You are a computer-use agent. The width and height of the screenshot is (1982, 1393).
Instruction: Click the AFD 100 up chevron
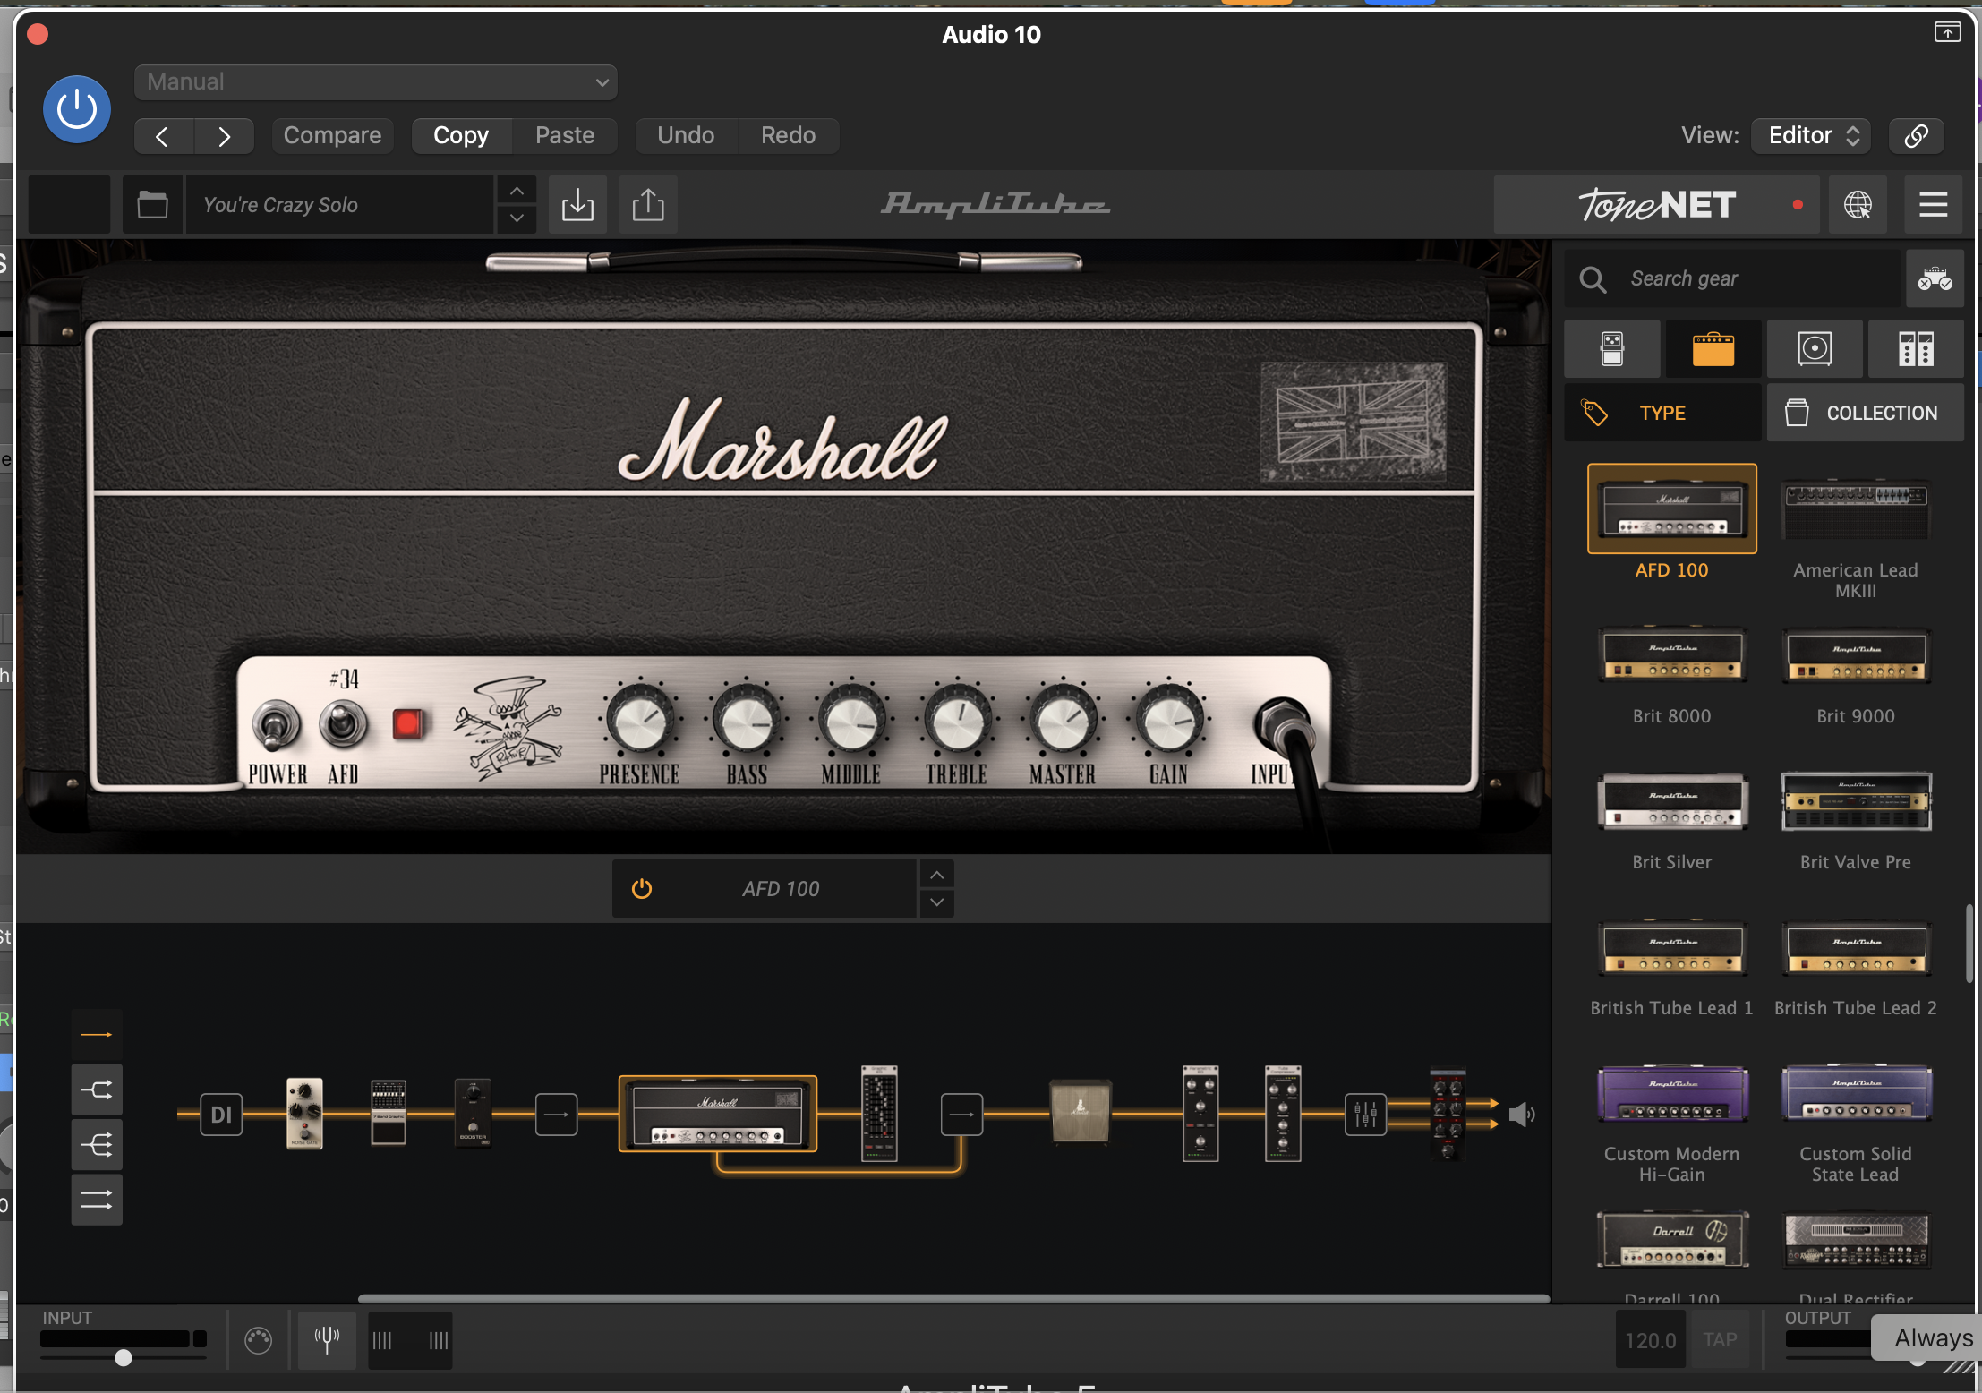pyautogui.click(x=936, y=875)
